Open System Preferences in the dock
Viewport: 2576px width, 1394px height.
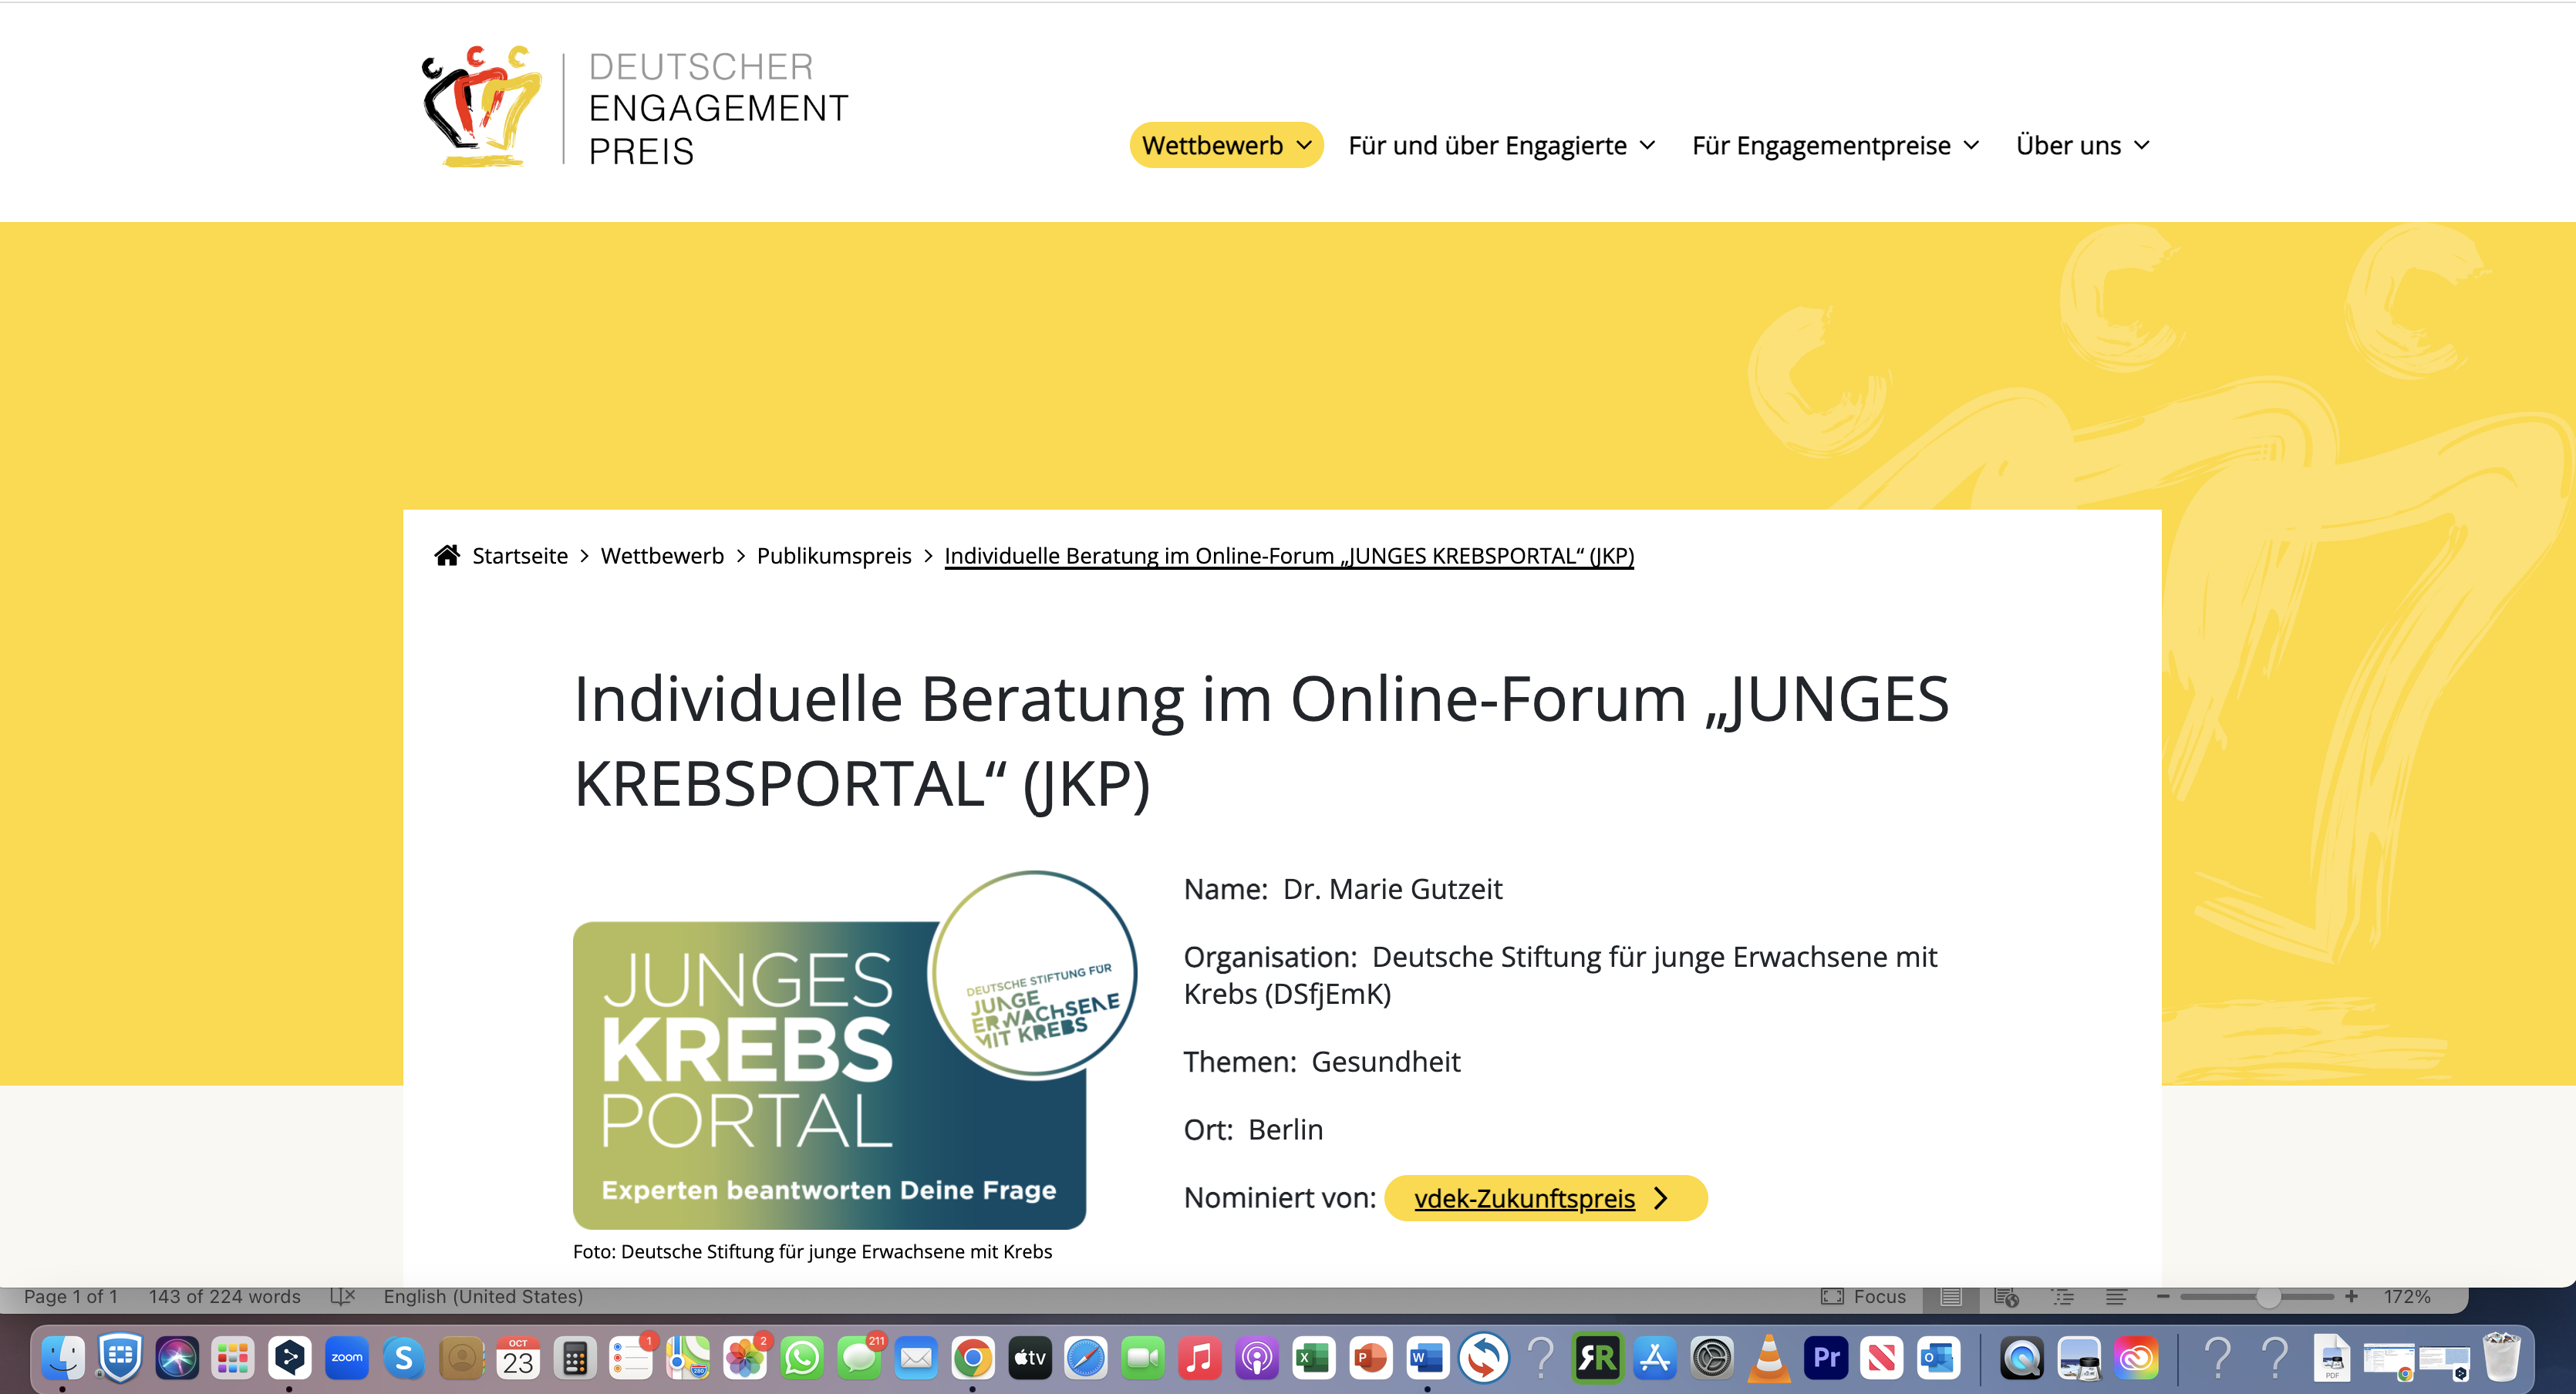[1712, 1357]
